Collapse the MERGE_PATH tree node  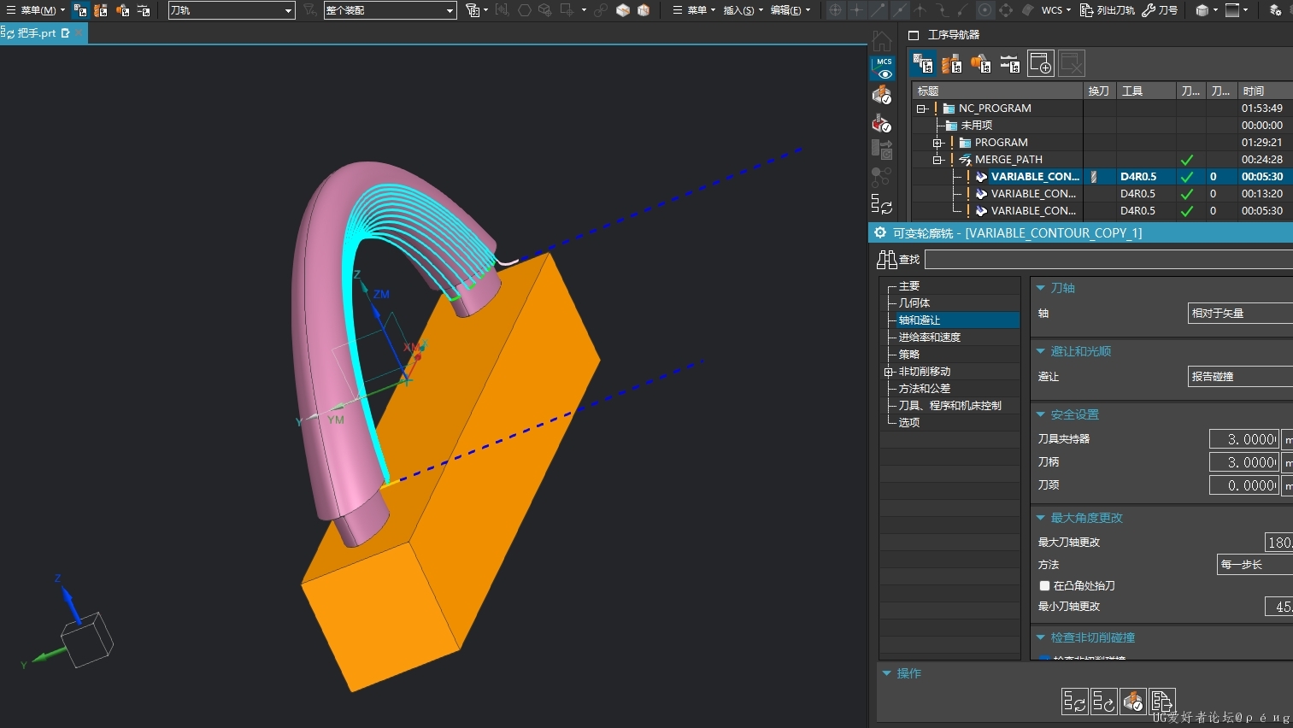pos(937,160)
